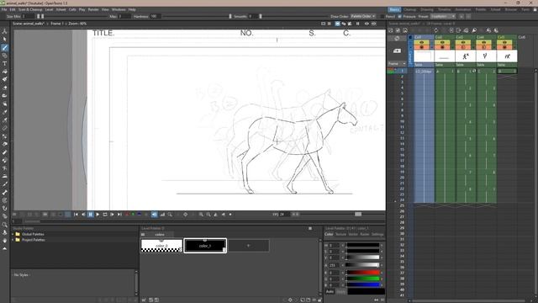This screenshot has width=538, height=303.
Task: Click the add preset plus button
Action: tap(462, 17)
